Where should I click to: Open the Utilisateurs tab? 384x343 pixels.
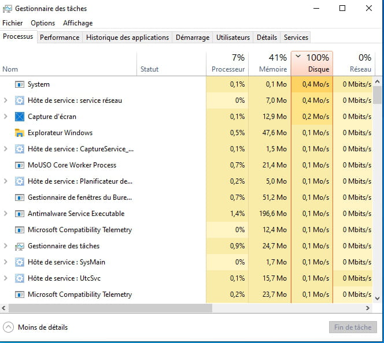[x=233, y=38]
